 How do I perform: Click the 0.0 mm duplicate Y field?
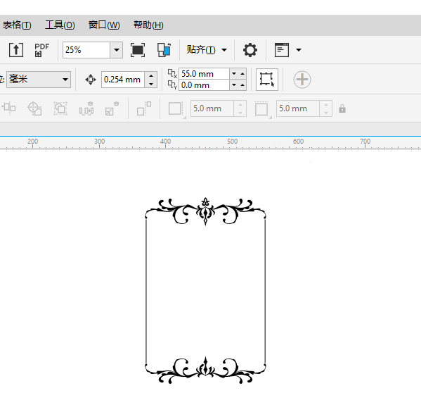(204, 85)
